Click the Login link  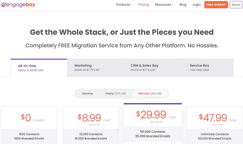[x=196, y=5]
